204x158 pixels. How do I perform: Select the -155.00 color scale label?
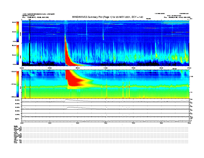(x=13, y=97)
